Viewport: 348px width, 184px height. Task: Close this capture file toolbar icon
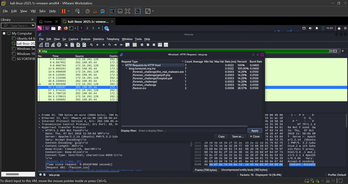[78, 45]
